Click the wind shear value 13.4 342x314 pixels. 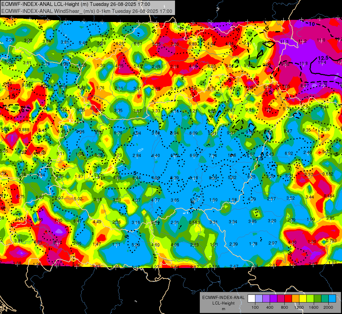tap(322, 62)
